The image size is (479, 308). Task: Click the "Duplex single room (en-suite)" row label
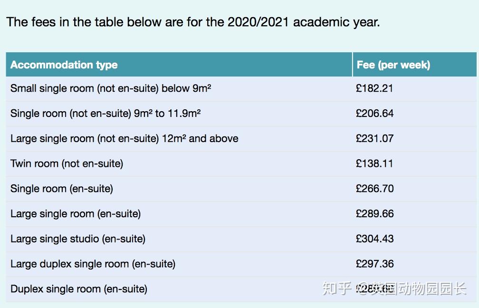79,289
